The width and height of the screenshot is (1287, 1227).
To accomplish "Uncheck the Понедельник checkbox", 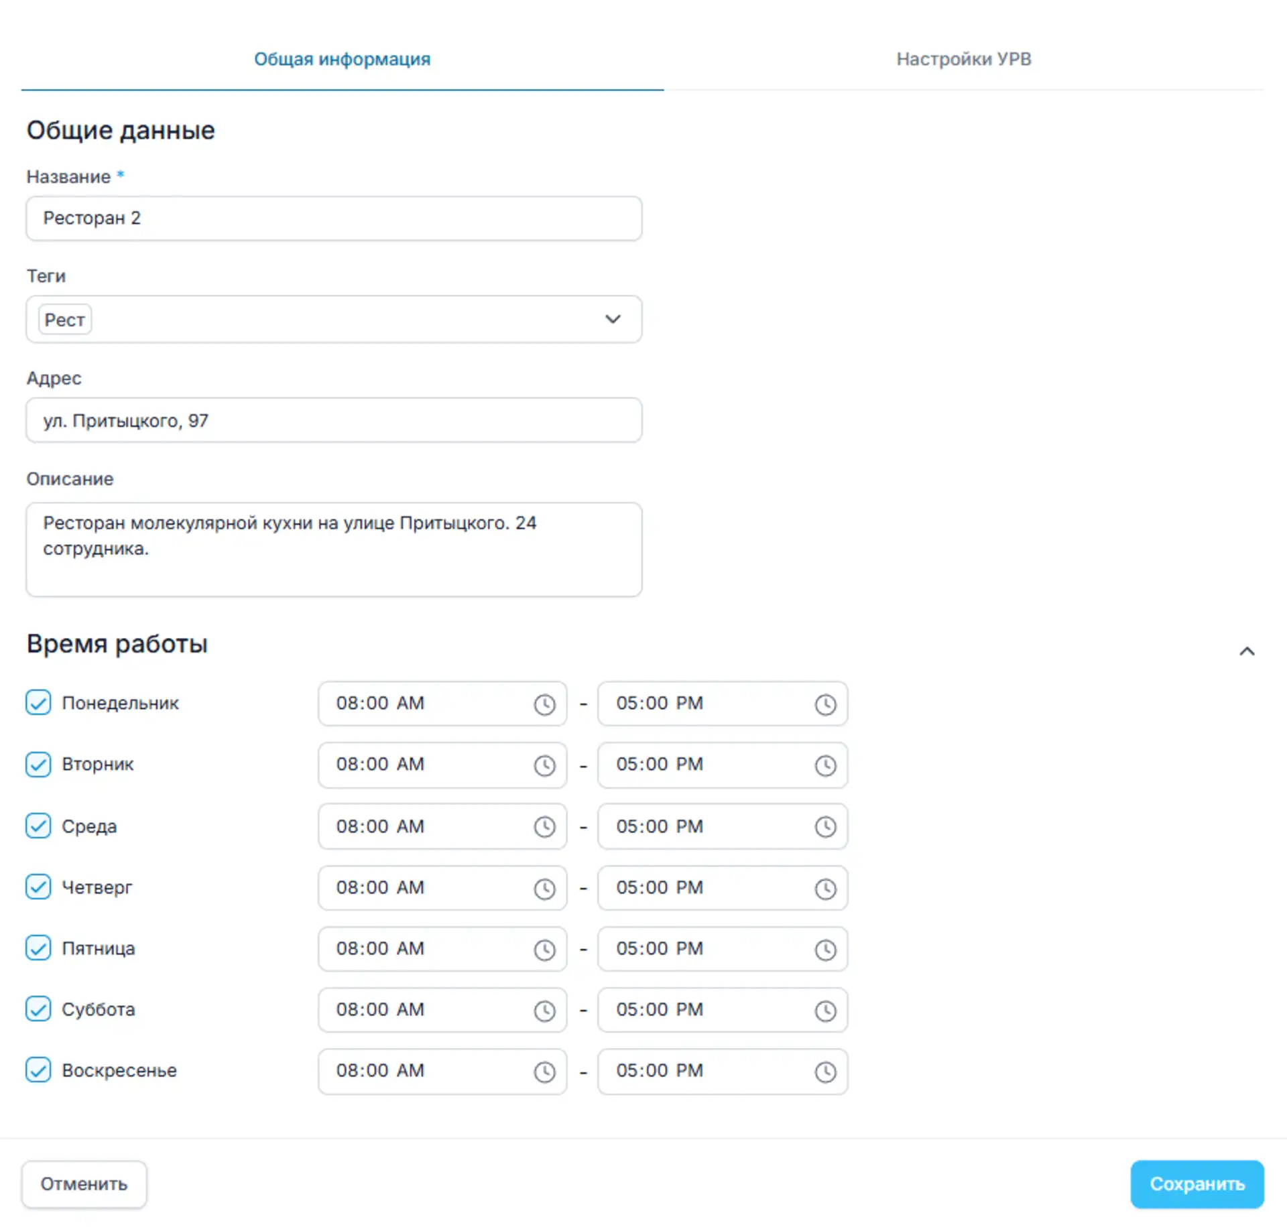I will [x=38, y=703].
